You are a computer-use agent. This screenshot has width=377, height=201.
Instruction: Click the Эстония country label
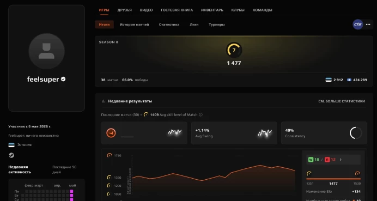pos(25,145)
